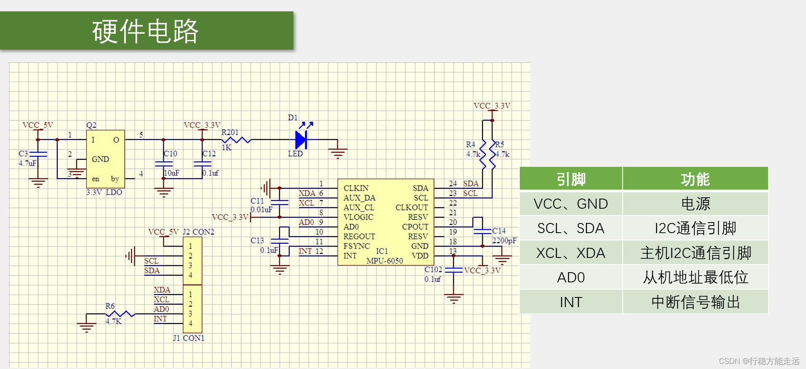Click the C11 0.01uF capacitor symbol

279,202
